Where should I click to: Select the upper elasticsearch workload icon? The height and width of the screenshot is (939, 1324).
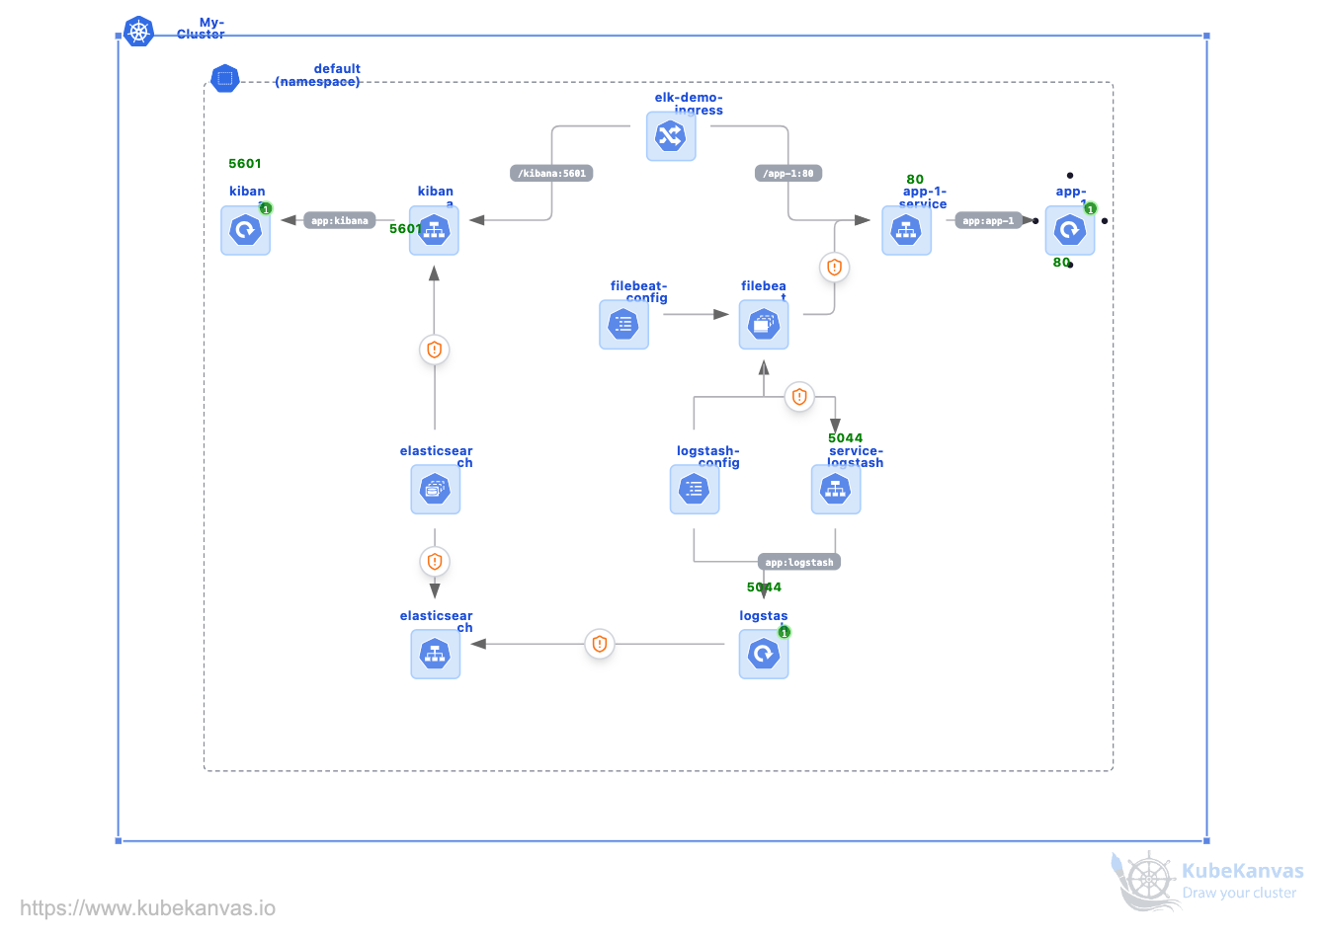click(436, 490)
